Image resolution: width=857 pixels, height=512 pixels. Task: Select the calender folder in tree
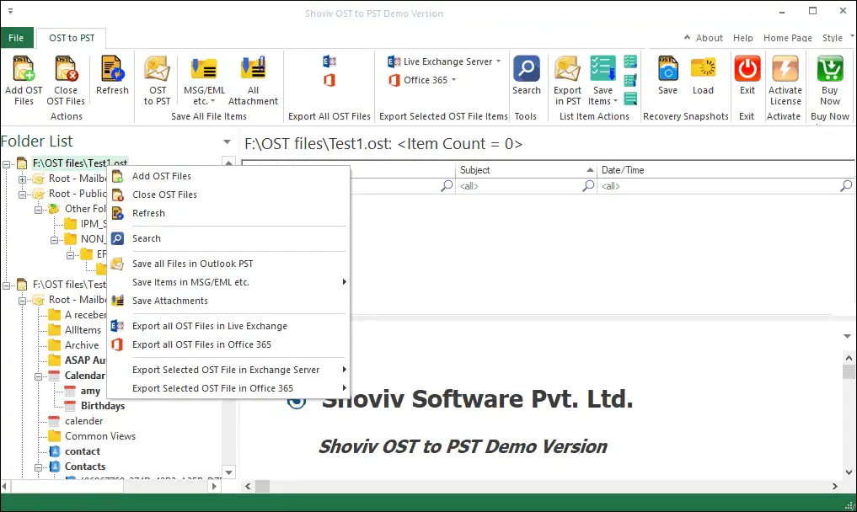(x=83, y=421)
